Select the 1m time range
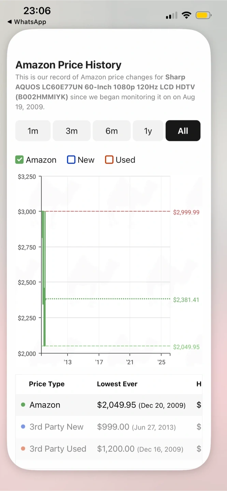Screen dimensions: 227x491 tap(33, 131)
